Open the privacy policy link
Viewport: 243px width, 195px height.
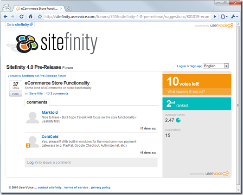click(101, 188)
